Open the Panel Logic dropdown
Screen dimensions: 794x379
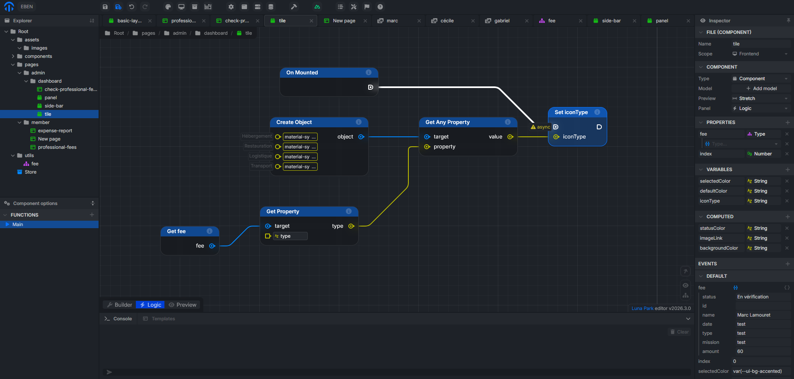point(760,108)
